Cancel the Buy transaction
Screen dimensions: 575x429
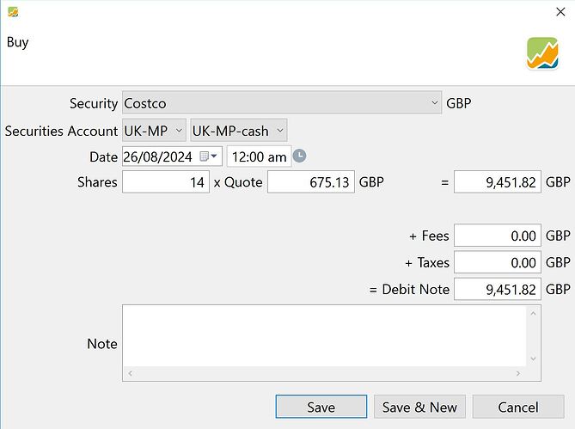518,407
